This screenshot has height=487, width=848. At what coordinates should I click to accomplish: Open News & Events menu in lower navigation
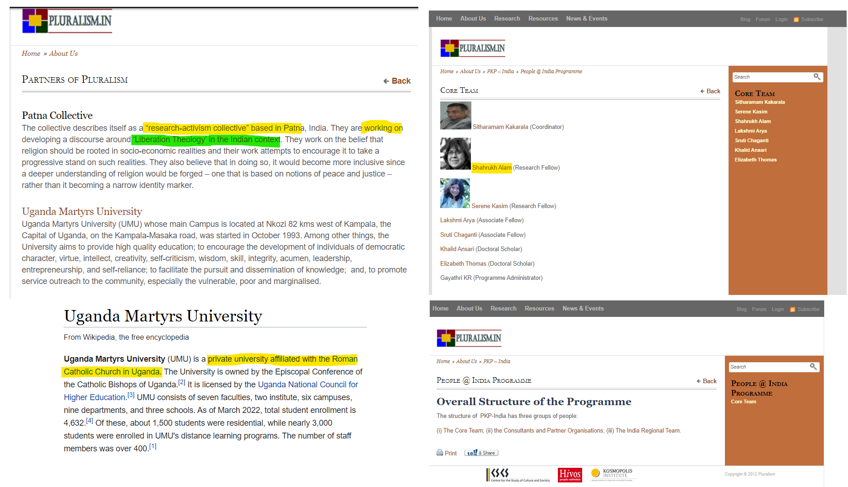[x=583, y=309]
